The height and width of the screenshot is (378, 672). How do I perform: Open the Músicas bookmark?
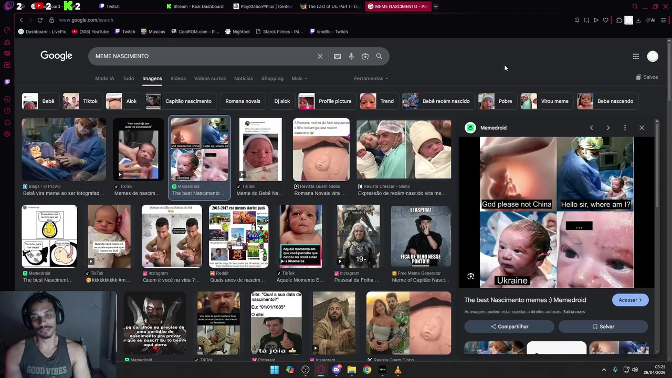(153, 31)
